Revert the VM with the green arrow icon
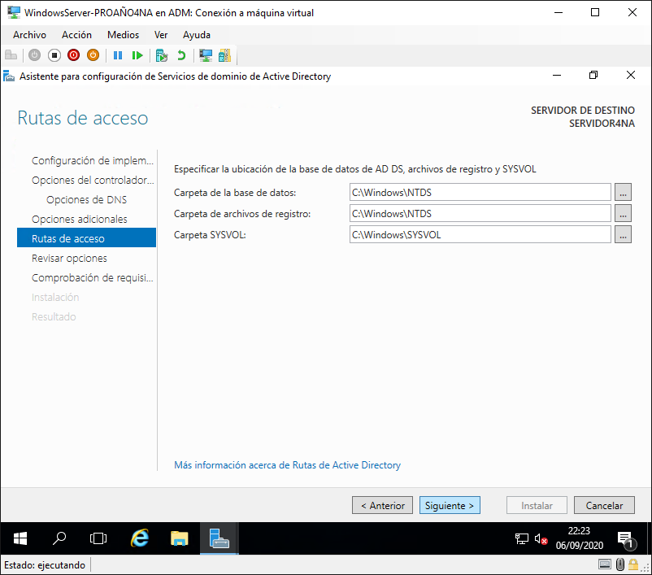Screen dimensions: 652x575 [x=181, y=55]
